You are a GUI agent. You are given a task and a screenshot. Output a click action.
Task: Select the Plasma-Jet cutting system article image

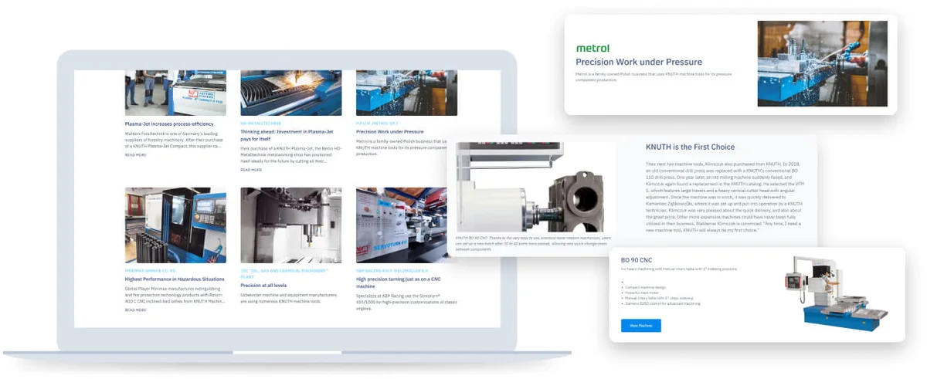[x=175, y=93]
